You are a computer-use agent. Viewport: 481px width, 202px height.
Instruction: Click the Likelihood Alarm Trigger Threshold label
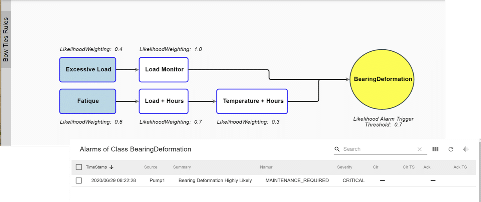pyautogui.click(x=383, y=122)
